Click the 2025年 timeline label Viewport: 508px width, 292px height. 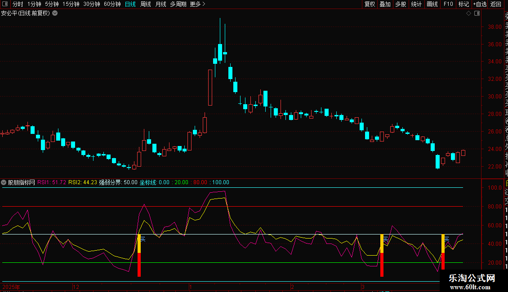pyautogui.click(x=11, y=287)
